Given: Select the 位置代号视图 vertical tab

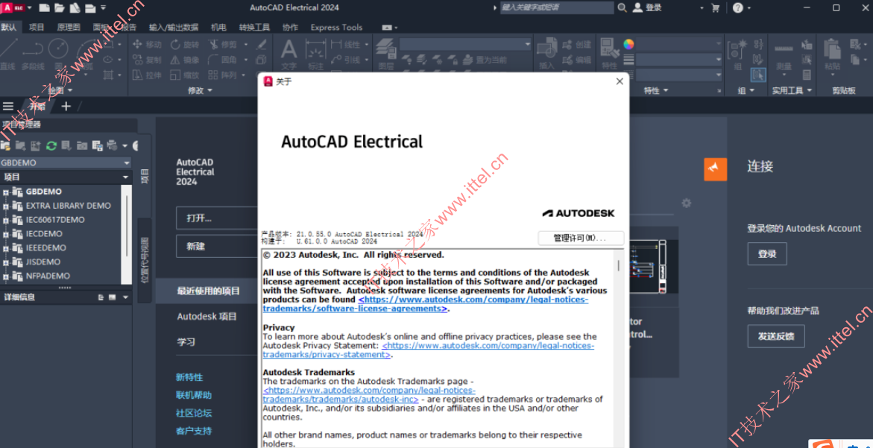Looking at the screenshot, I should tap(144, 260).
